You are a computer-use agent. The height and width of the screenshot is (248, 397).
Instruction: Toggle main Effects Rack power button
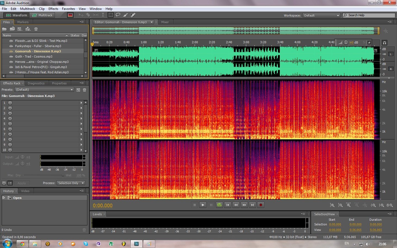tap(4, 183)
